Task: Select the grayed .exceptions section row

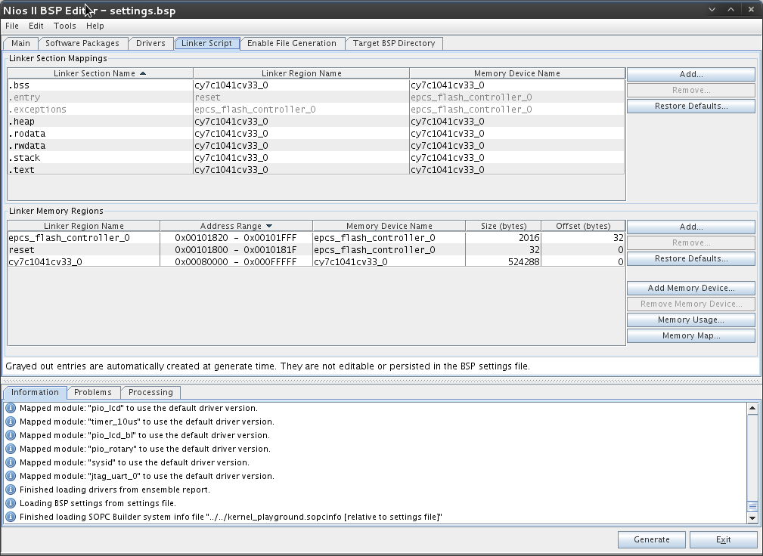Action: click(x=316, y=110)
